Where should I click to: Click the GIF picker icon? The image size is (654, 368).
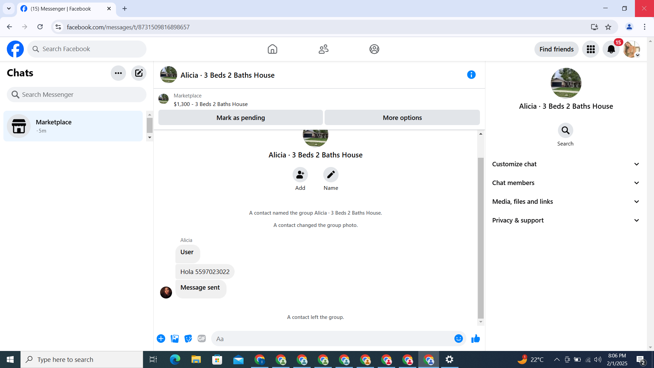pos(202,339)
